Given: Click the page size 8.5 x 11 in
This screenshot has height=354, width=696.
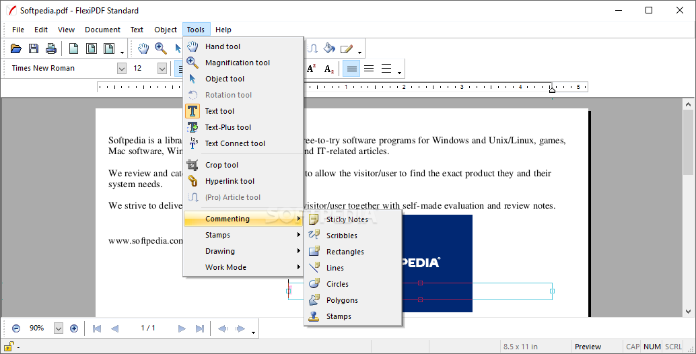Looking at the screenshot, I should point(520,347).
